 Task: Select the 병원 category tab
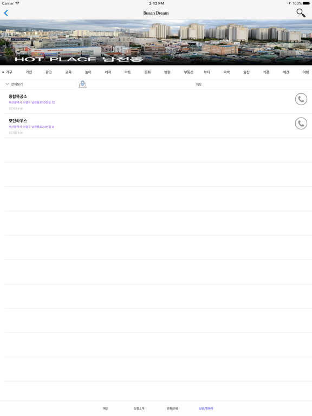(x=167, y=72)
